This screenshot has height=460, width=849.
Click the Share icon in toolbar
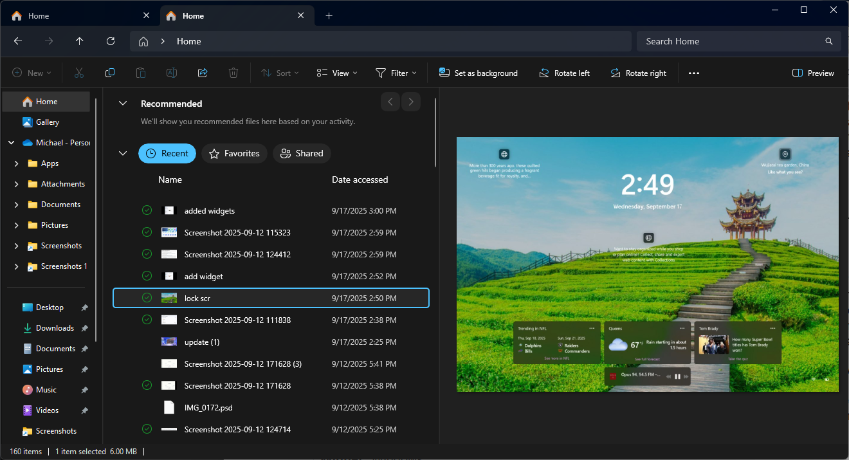203,73
